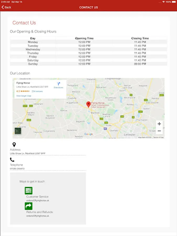Image resolution: width=177 pixels, height=236 pixels.
Task: Tap the Directions icon in the map card
Action: 58,84
